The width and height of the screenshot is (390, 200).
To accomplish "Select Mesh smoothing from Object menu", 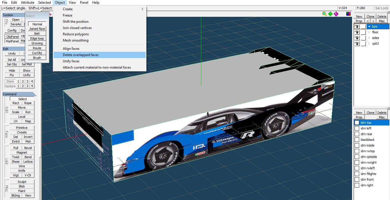I will click(x=76, y=40).
